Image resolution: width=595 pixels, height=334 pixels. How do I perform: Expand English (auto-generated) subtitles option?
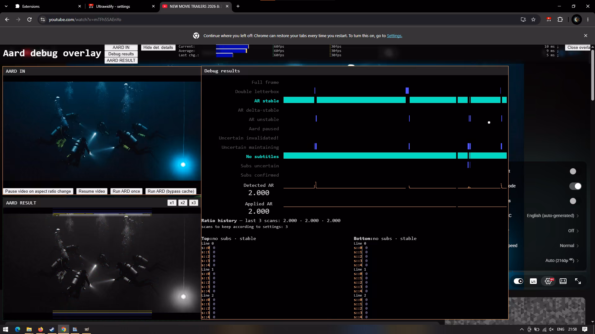(553, 216)
